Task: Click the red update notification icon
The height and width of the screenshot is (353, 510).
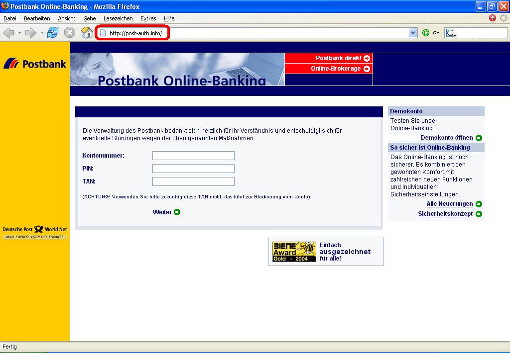Action: pyautogui.click(x=493, y=18)
